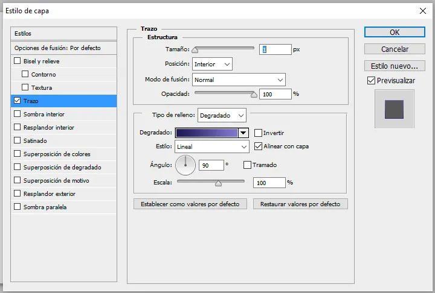Image resolution: width=435 pixels, height=293 pixels.
Task: Confirm with the OK button
Action: point(395,32)
